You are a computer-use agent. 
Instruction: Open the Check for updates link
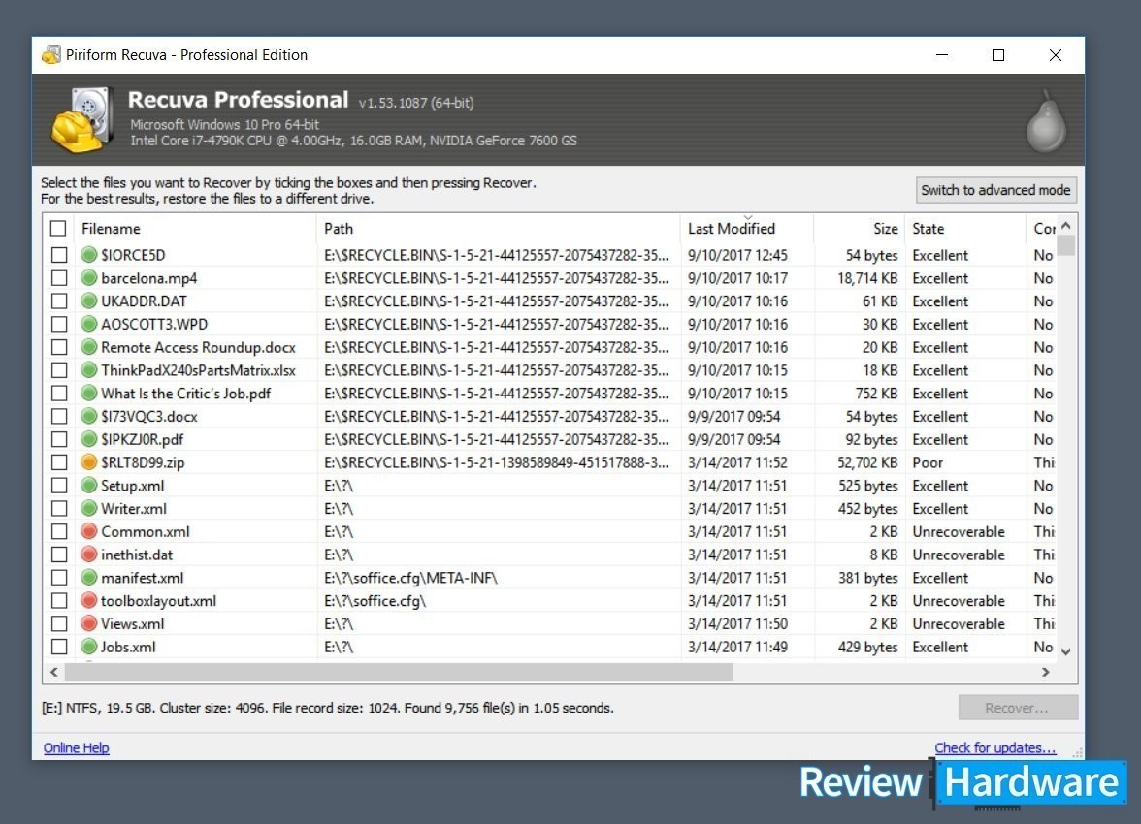(x=994, y=747)
